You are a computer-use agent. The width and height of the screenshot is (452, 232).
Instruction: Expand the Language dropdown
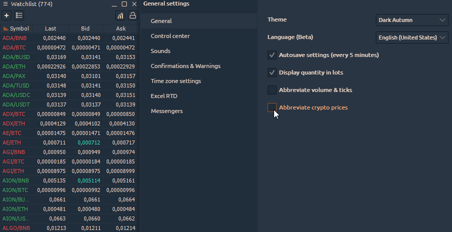click(411, 37)
